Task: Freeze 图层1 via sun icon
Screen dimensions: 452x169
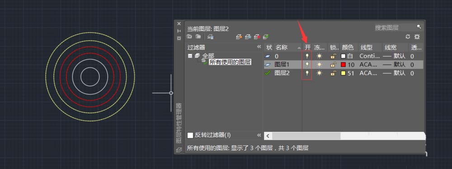Action: (x=319, y=64)
